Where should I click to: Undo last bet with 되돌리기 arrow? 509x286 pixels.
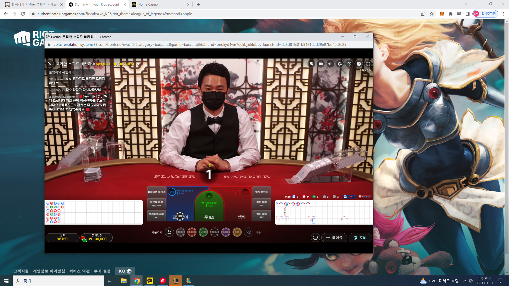click(x=169, y=232)
